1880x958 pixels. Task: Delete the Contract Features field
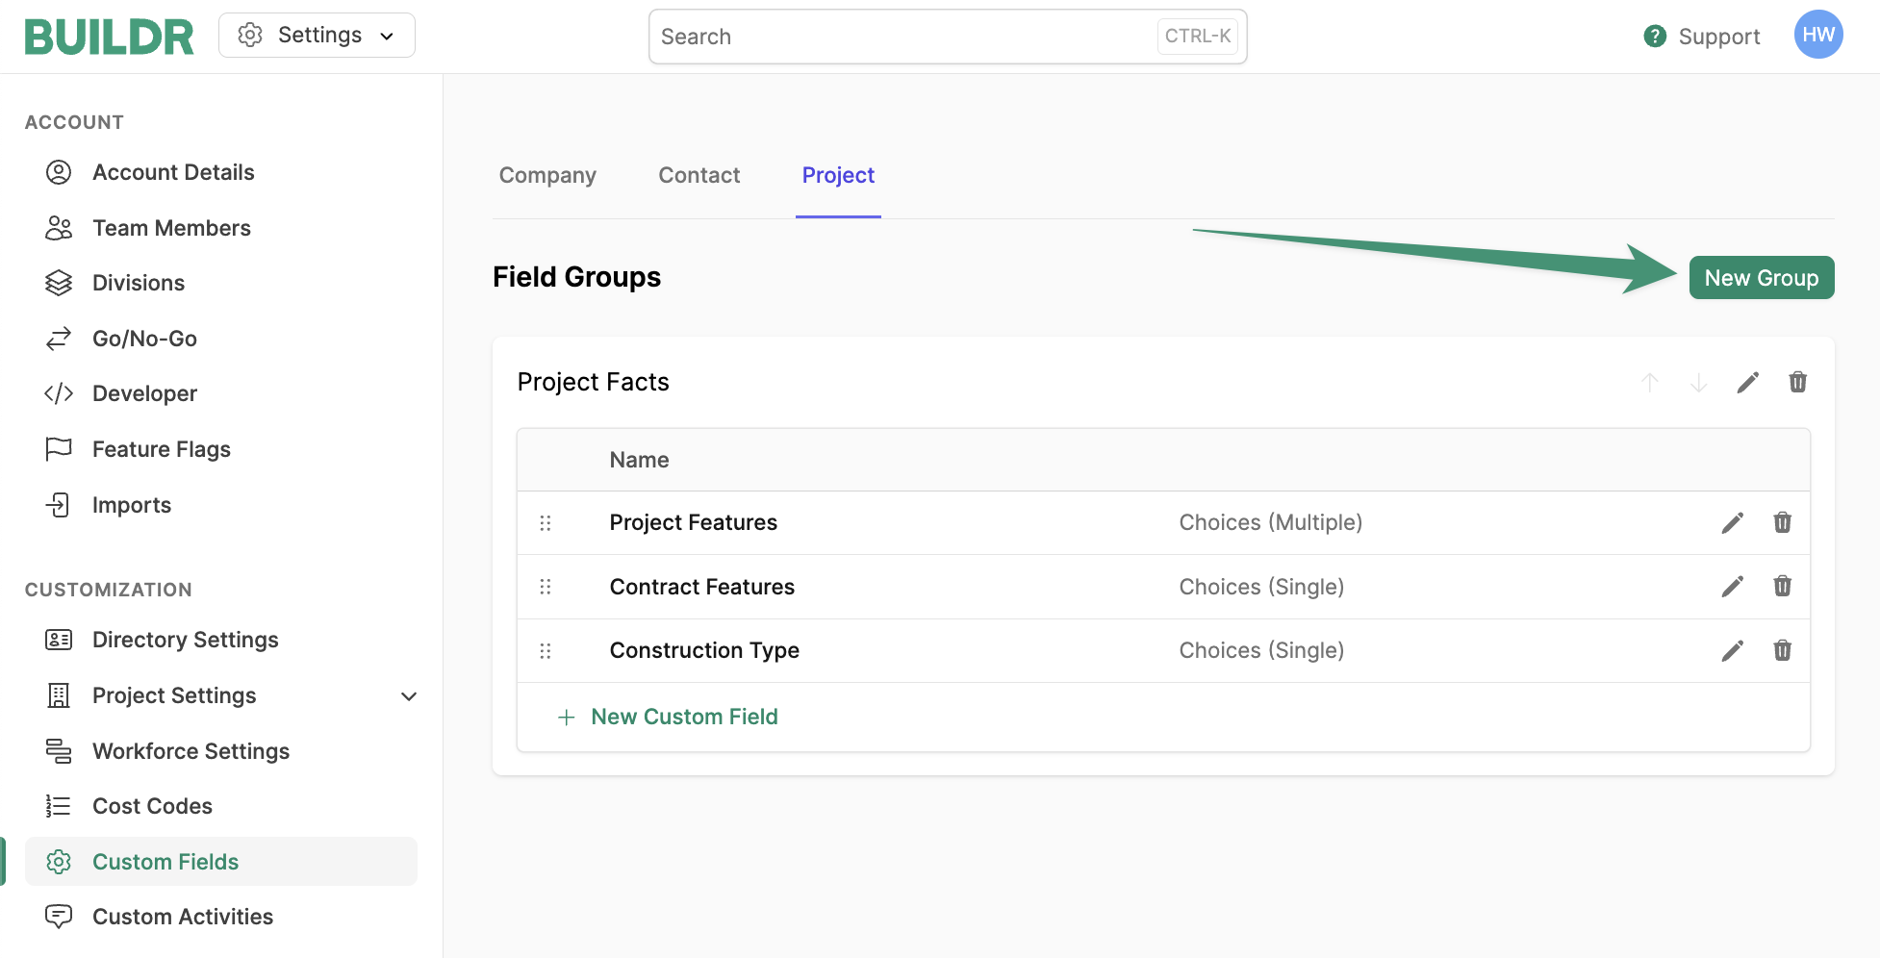[x=1782, y=587]
